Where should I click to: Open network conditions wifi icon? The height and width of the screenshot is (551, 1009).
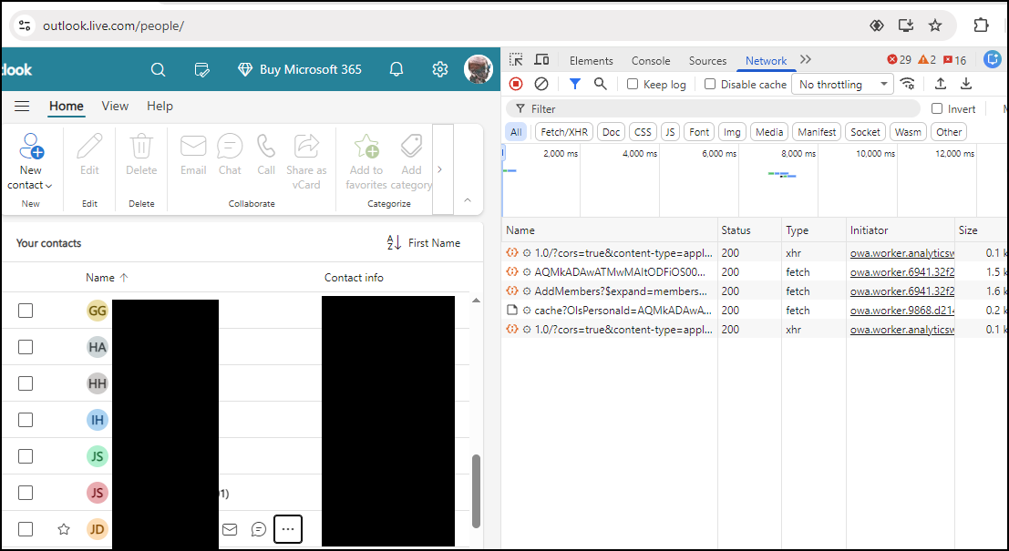coord(907,84)
